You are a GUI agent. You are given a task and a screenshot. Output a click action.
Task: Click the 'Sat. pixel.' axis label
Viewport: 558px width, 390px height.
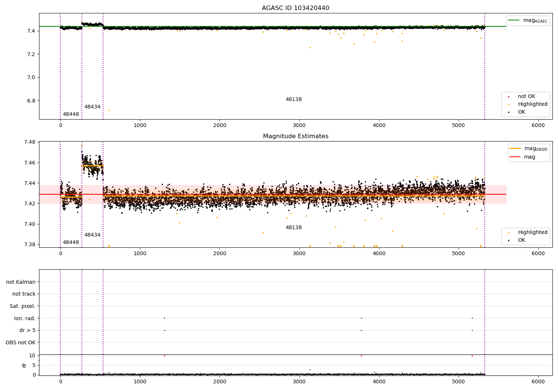pyautogui.click(x=23, y=306)
